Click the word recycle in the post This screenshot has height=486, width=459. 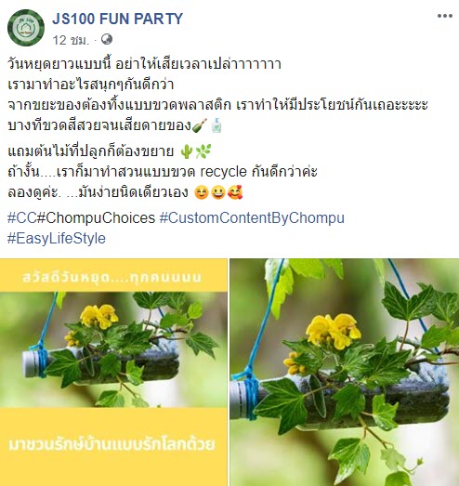coord(223,172)
